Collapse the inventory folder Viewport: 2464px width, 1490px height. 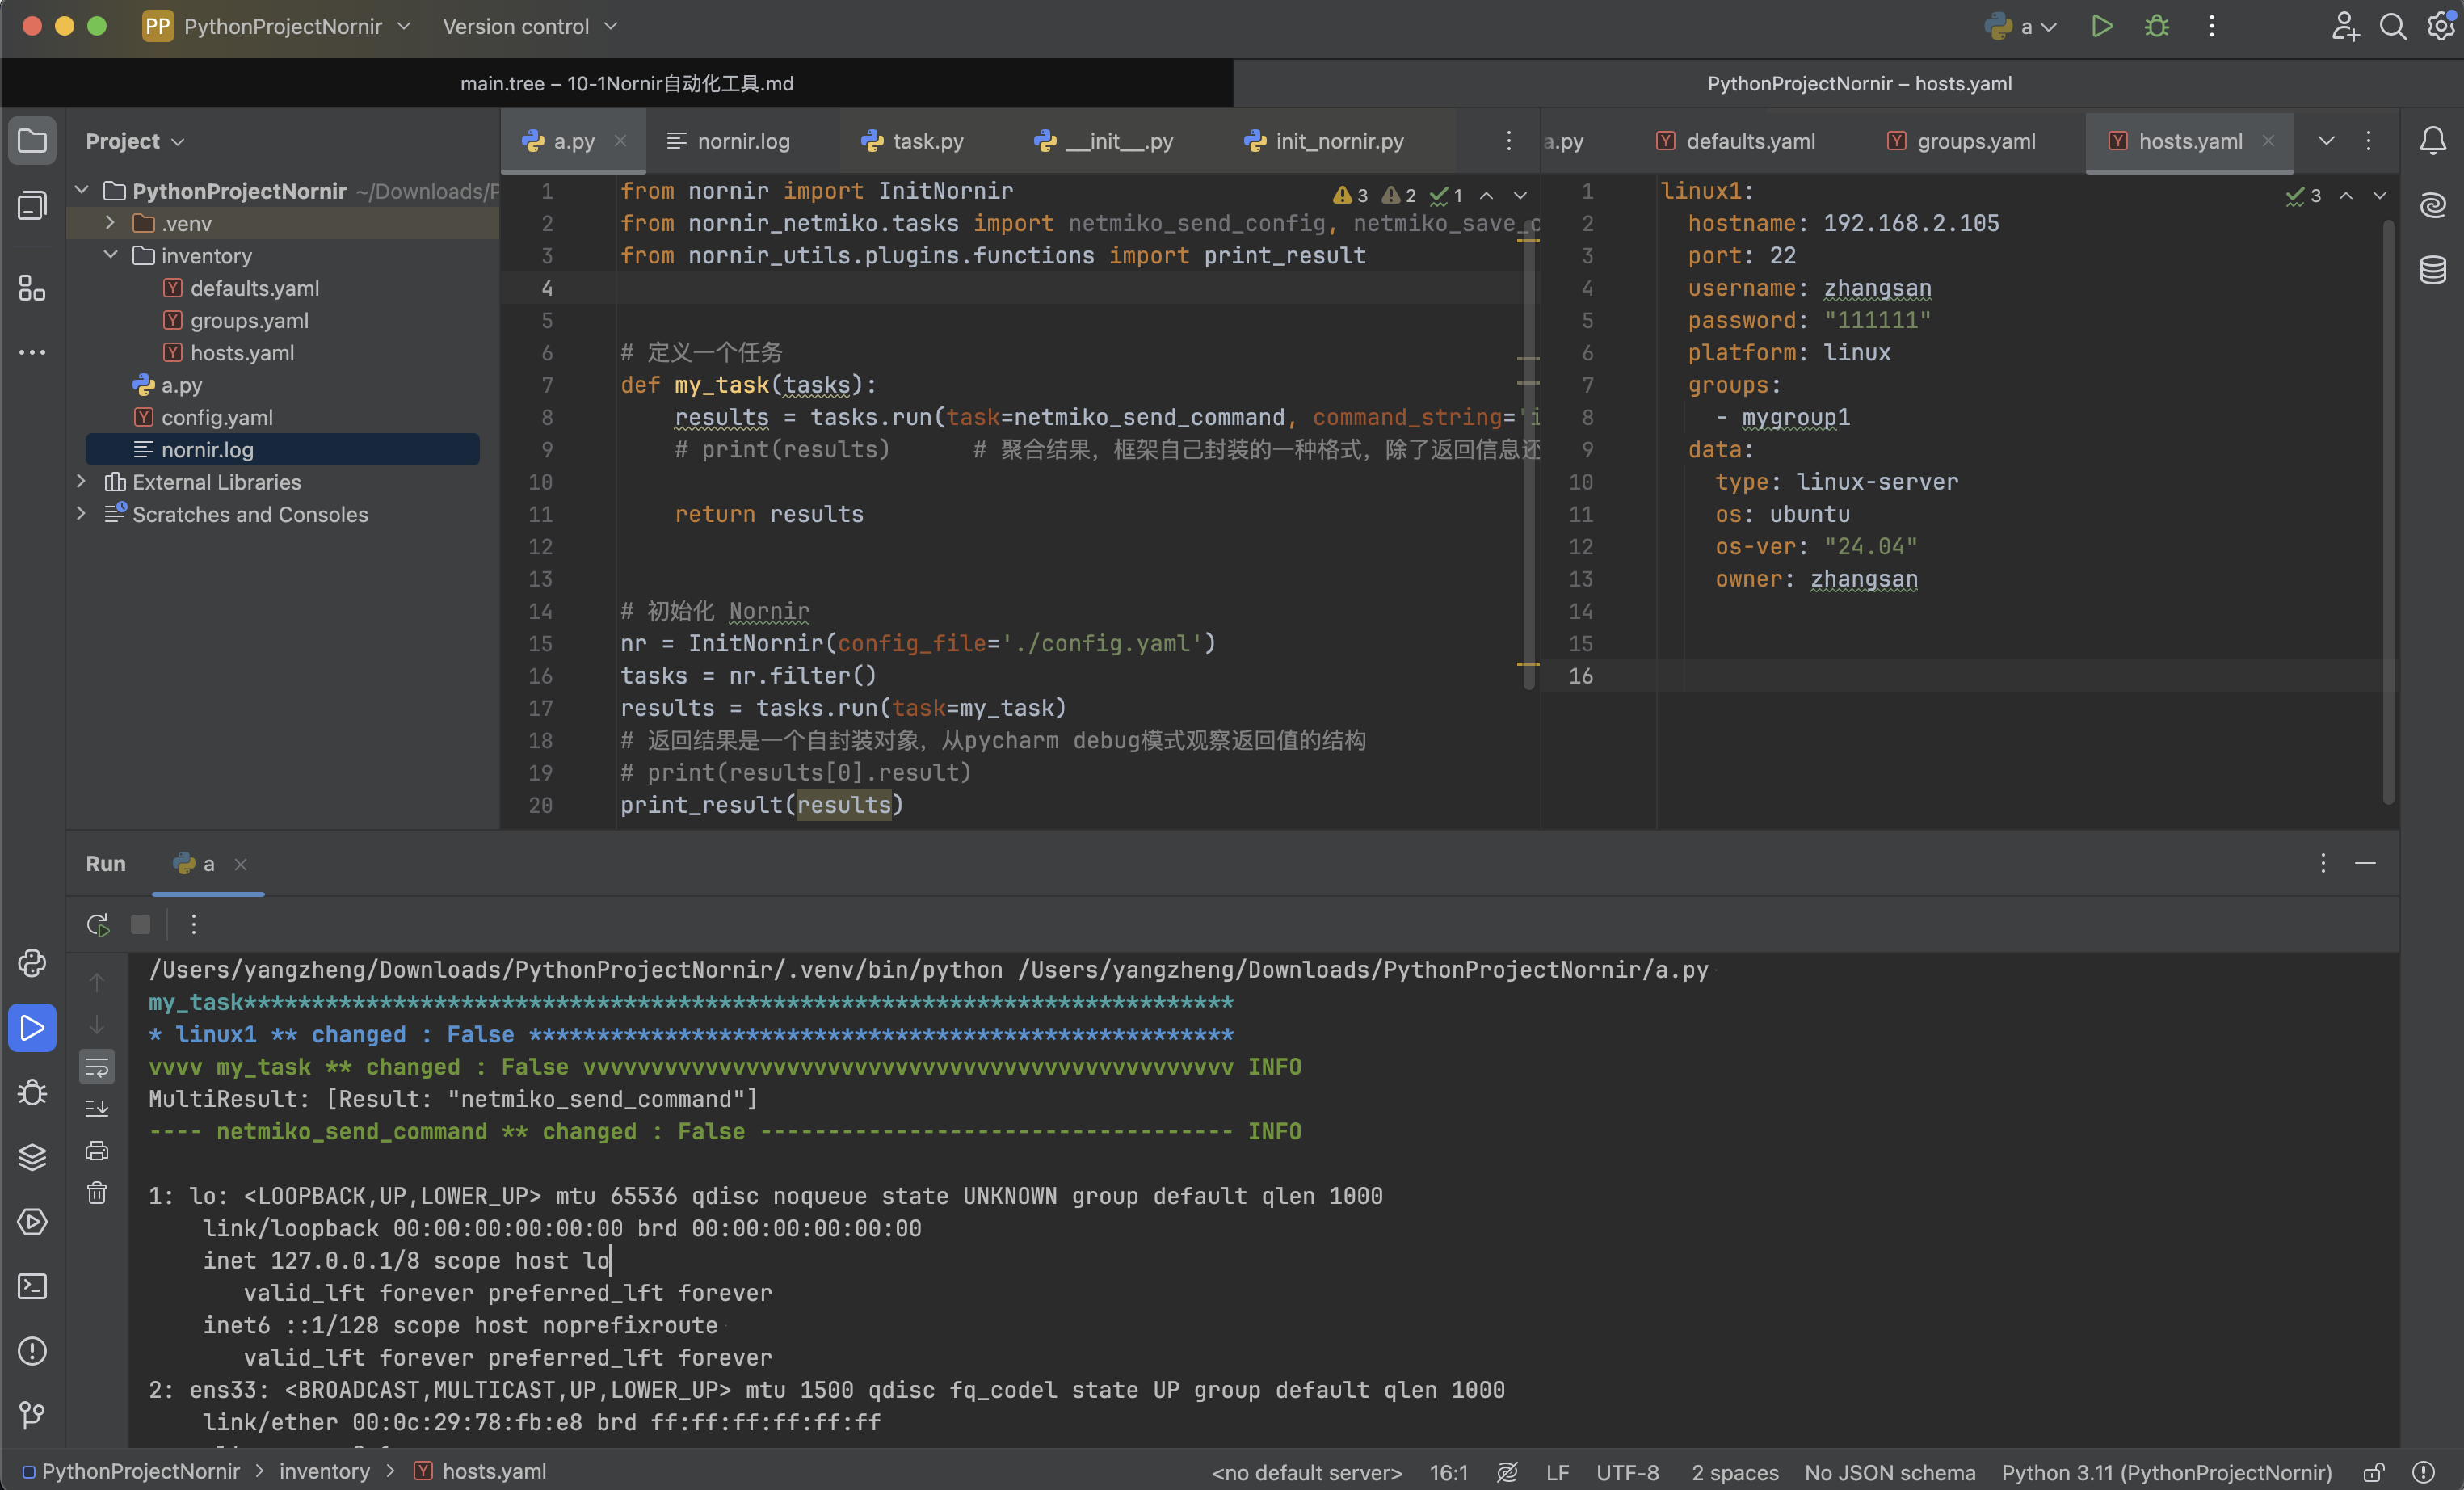pos(110,256)
